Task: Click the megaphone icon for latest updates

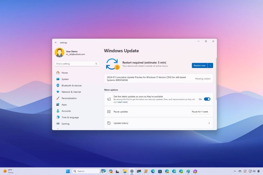Action: tap(109, 99)
